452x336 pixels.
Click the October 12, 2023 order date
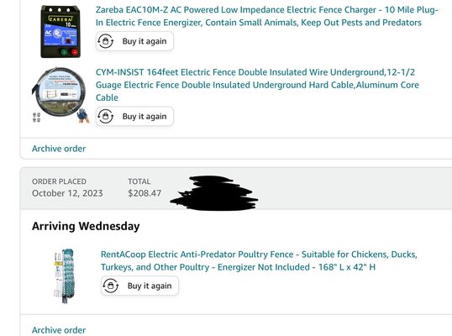pyautogui.click(x=67, y=193)
